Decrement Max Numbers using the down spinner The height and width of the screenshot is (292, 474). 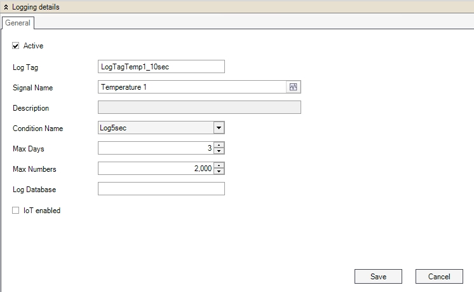(x=219, y=172)
